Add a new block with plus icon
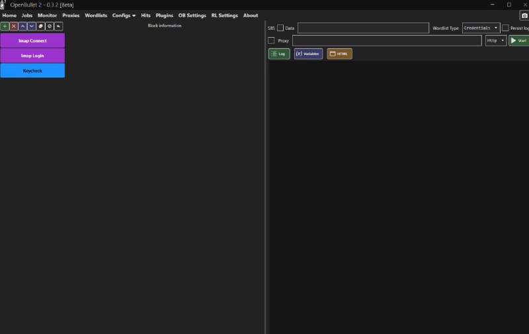This screenshot has height=334, width=529. click(x=5, y=26)
